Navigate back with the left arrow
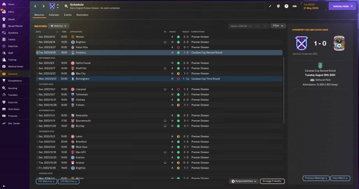 35,6
